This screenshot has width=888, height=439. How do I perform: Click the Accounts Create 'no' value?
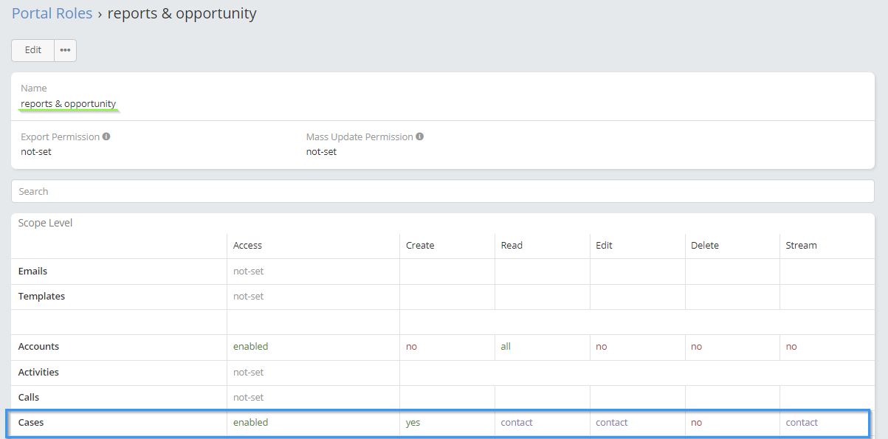point(411,347)
